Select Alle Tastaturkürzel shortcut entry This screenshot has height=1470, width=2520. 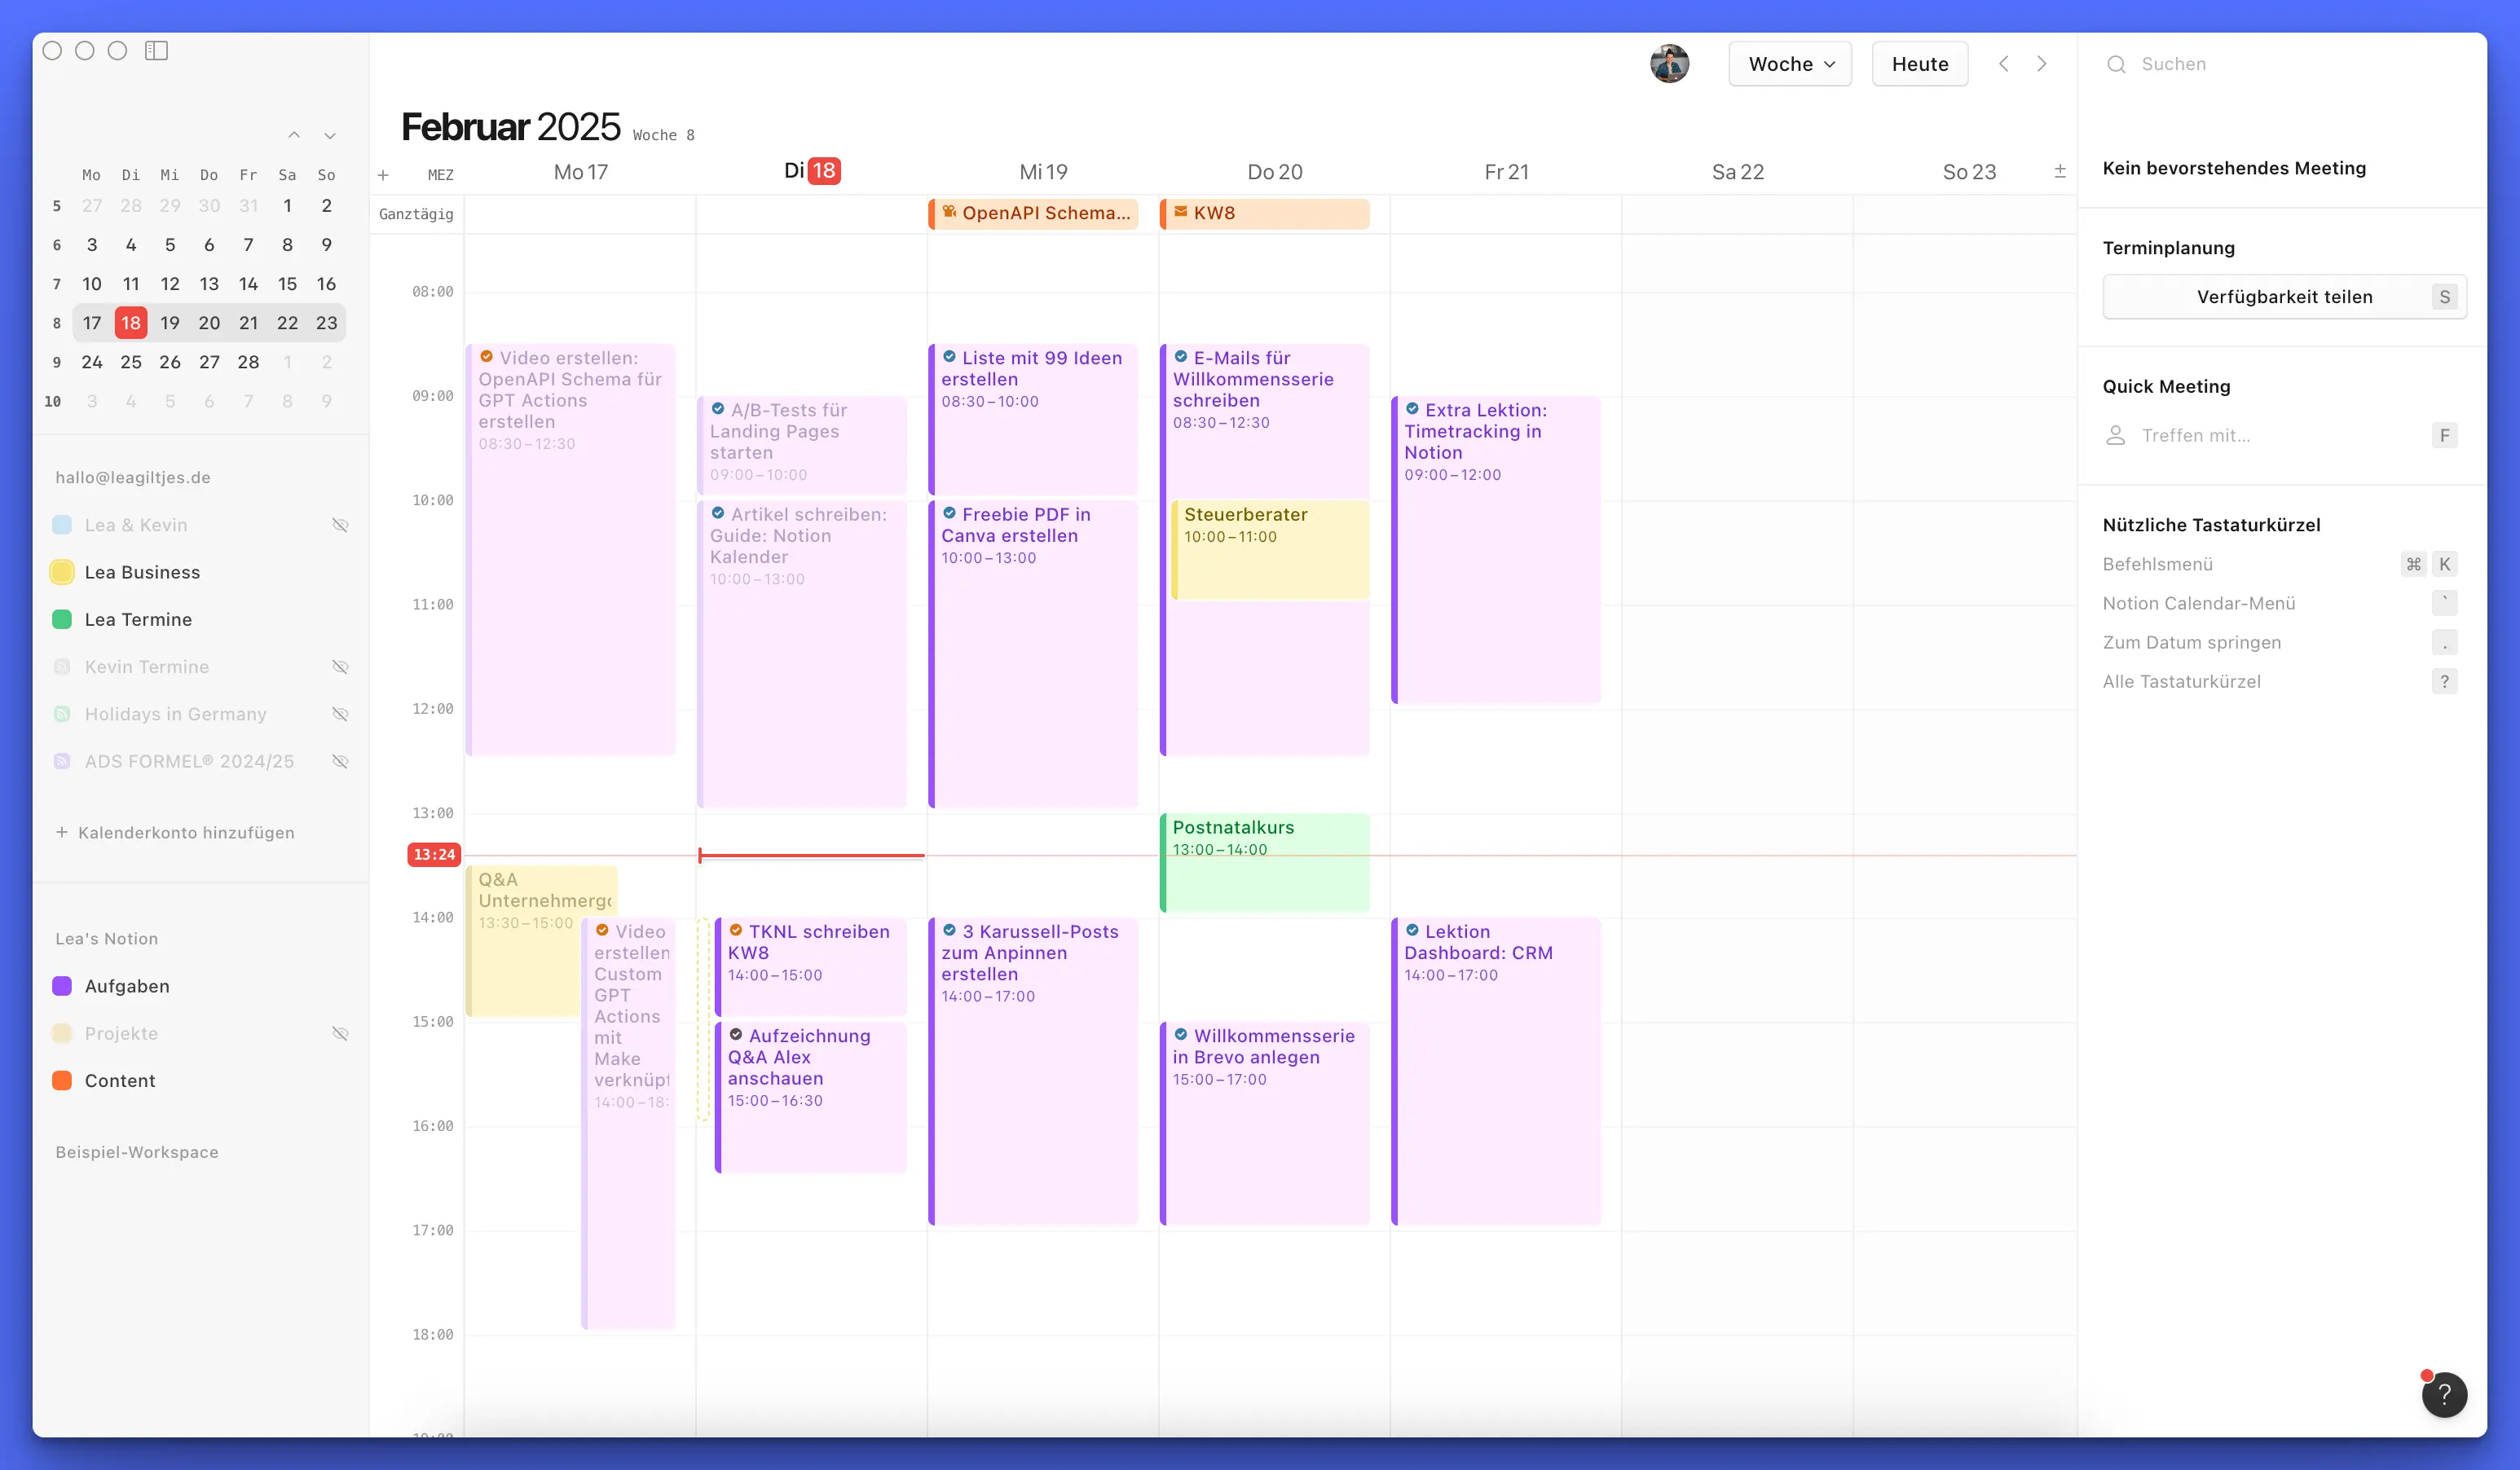pos(2181,681)
